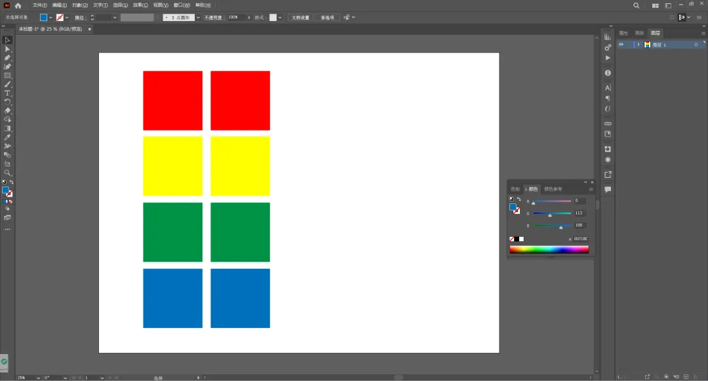This screenshot has height=381, width=708.
Task: Open the Info panel icon in dock
Action: point(608,73)
